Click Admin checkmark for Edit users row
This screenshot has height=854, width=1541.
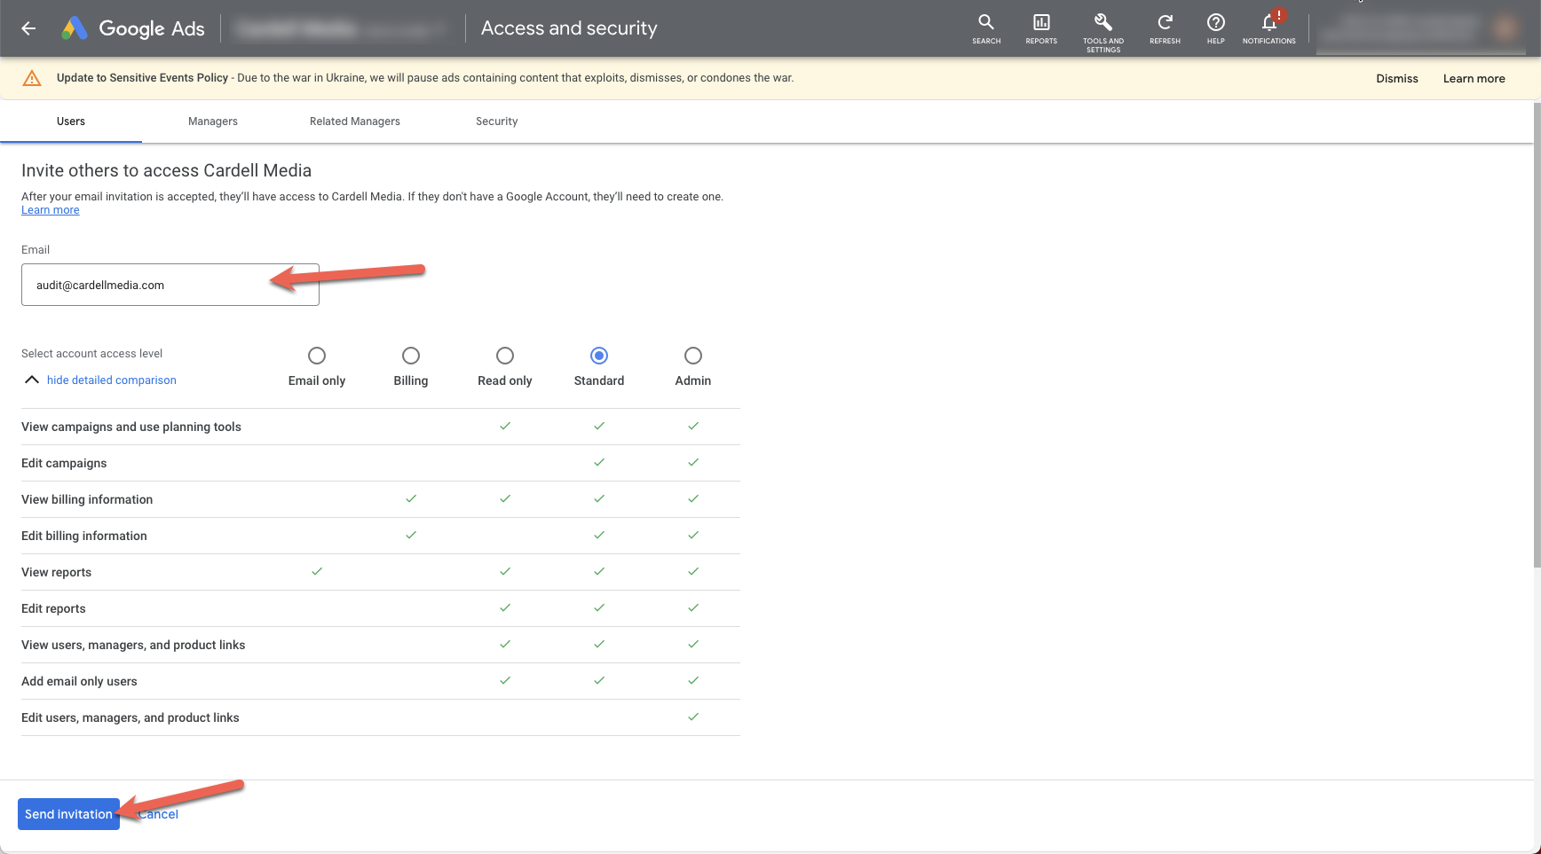pyautogui.click(x=693, y=717)
